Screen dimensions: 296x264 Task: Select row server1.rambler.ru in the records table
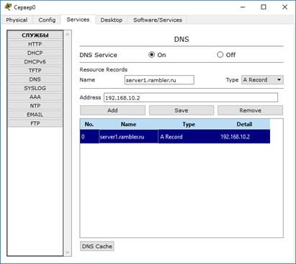point(175,136)
